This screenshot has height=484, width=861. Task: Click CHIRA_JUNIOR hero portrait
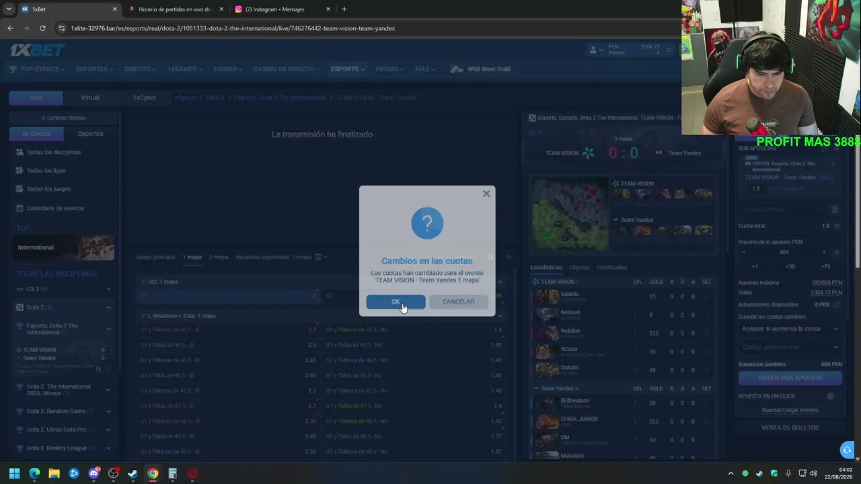click(547, 421)
